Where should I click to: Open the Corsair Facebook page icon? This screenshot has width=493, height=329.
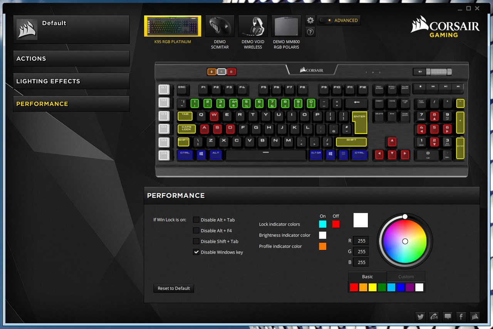click(461, 317)
